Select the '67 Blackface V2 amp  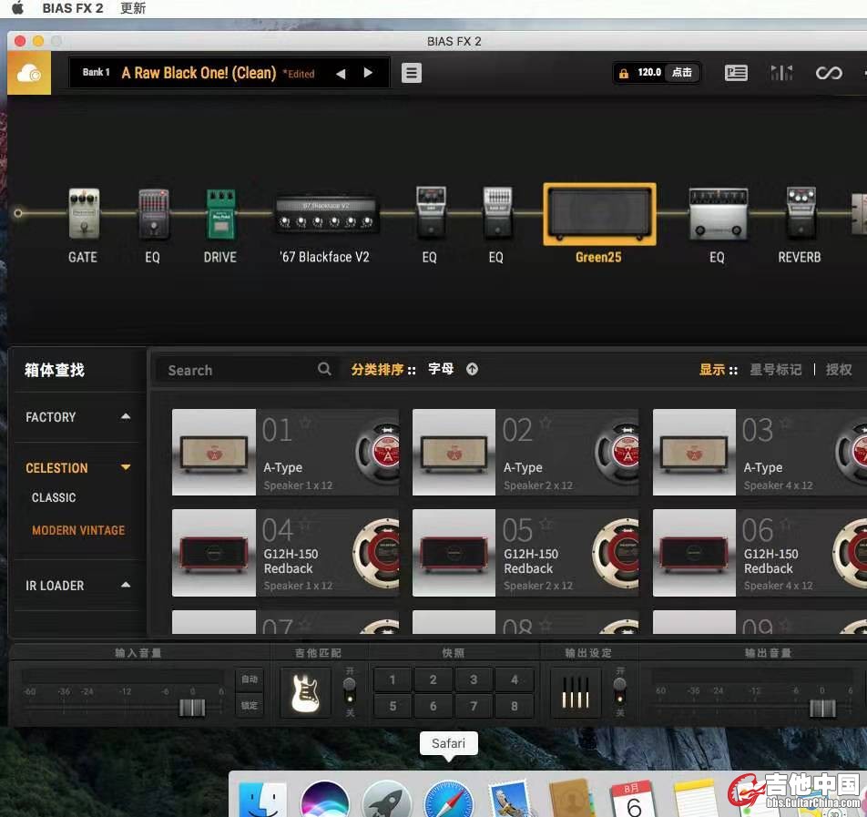326,215
